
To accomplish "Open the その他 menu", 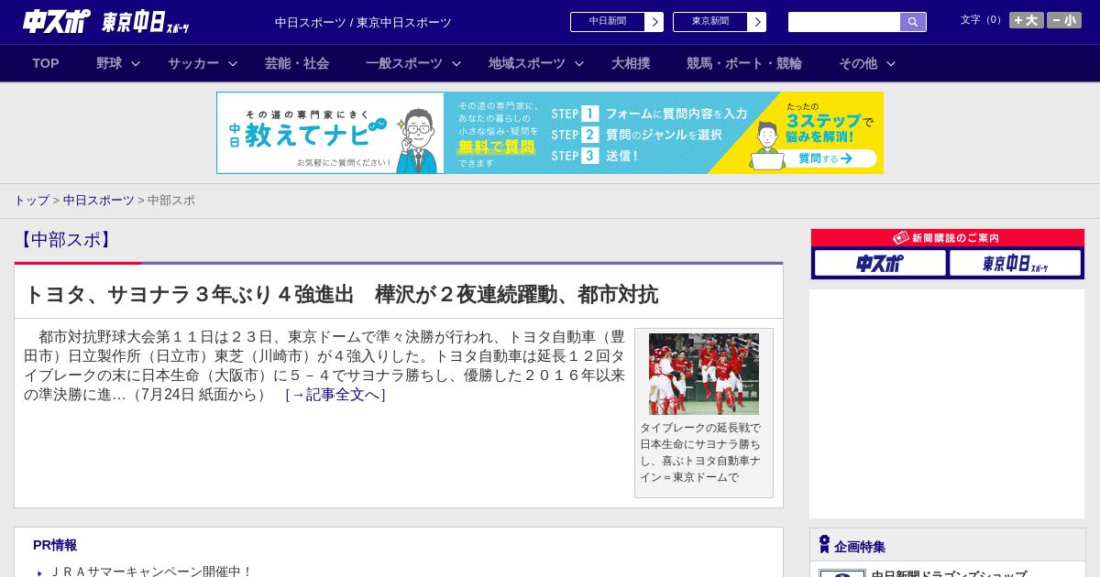I will point(858,63).
